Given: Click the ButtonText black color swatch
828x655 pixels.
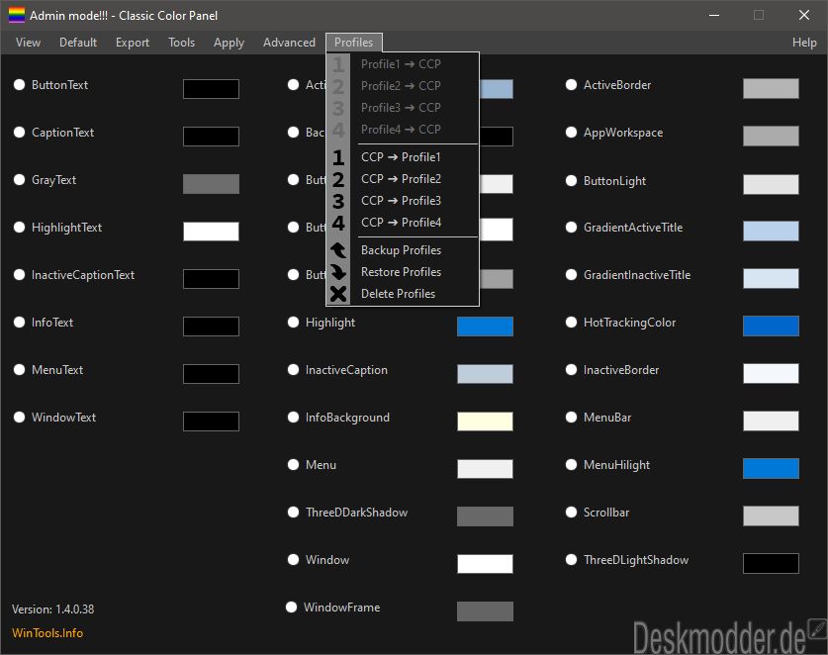Looking at the screenshot, I should click(x=212, y=89).
